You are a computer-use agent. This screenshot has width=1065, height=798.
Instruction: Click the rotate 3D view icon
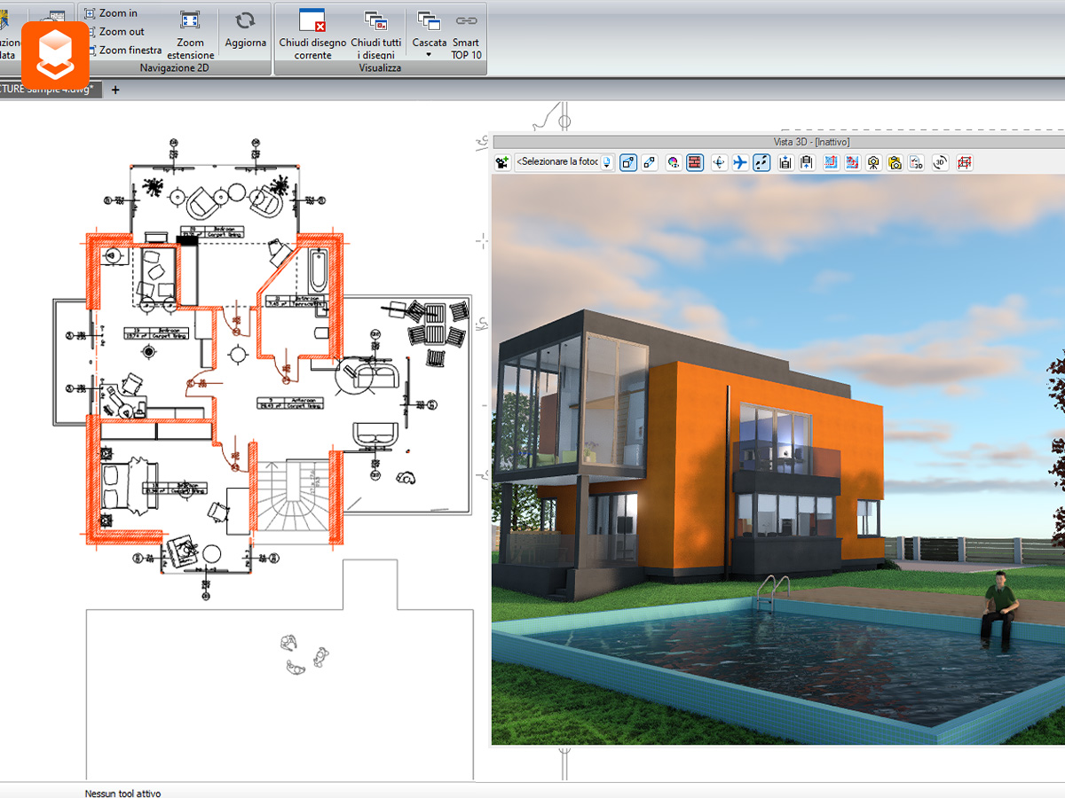click(941, 162)
